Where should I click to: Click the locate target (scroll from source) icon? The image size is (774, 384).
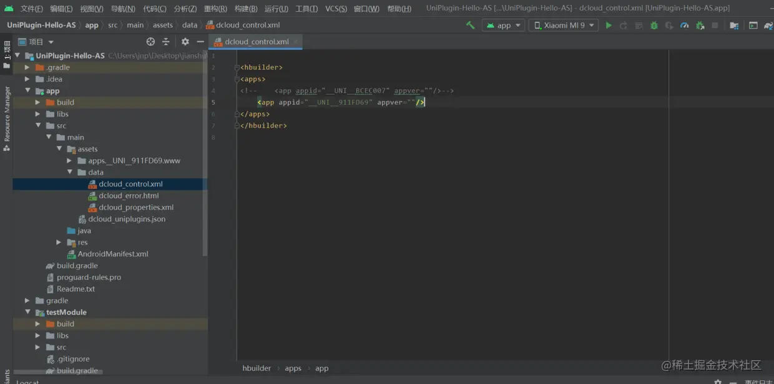pos(150,42)
